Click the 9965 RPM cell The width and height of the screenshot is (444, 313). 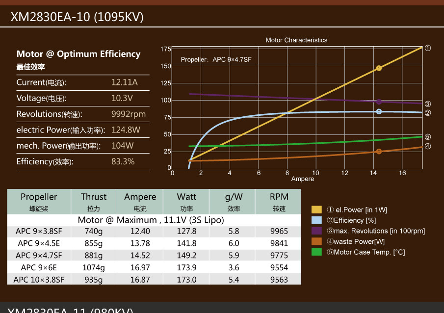279,232
